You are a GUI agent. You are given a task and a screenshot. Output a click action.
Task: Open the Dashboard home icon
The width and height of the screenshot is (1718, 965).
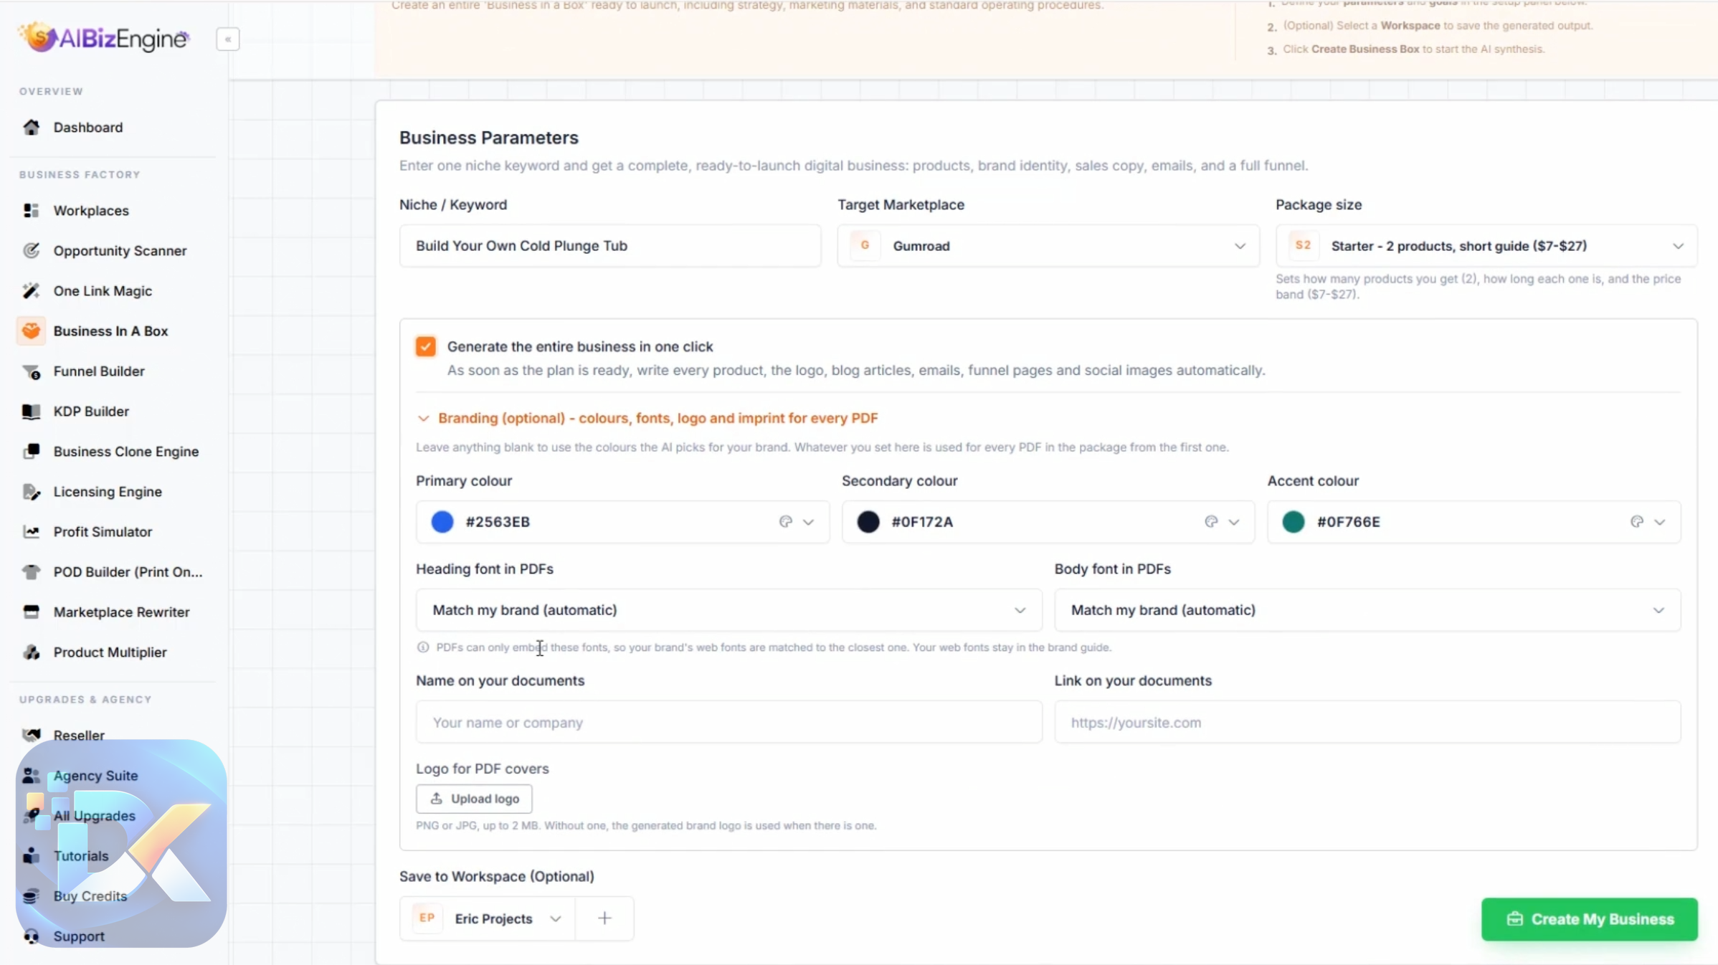tap(31, 128)
